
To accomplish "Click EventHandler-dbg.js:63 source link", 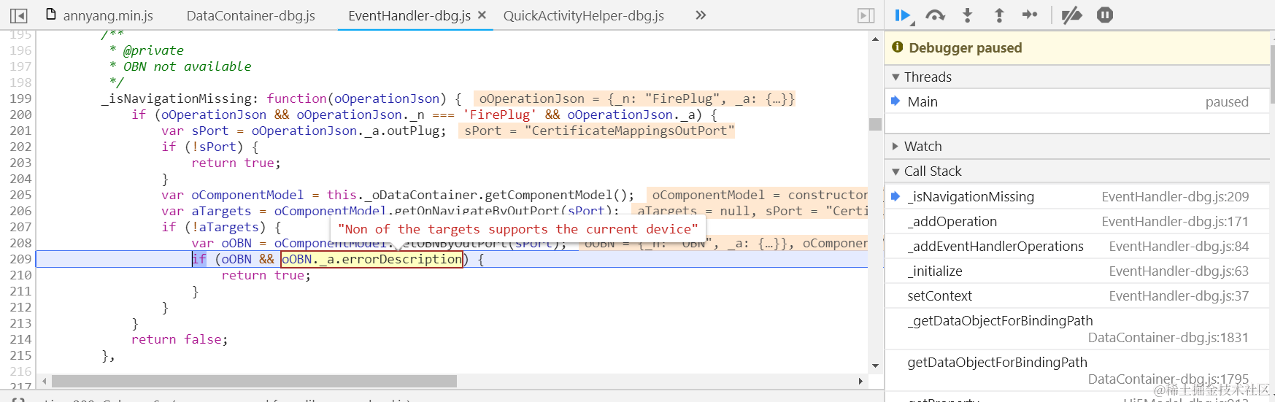I will (1179, 271).
